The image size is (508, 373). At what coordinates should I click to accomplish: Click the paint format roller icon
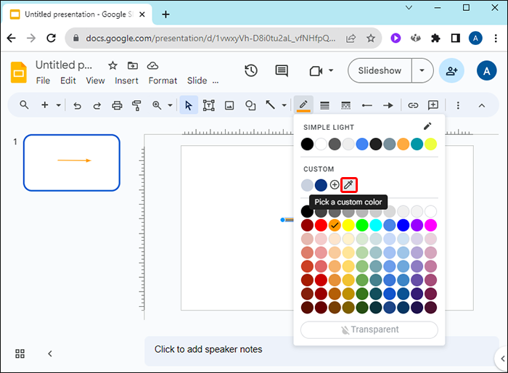[x=136, y=105]
